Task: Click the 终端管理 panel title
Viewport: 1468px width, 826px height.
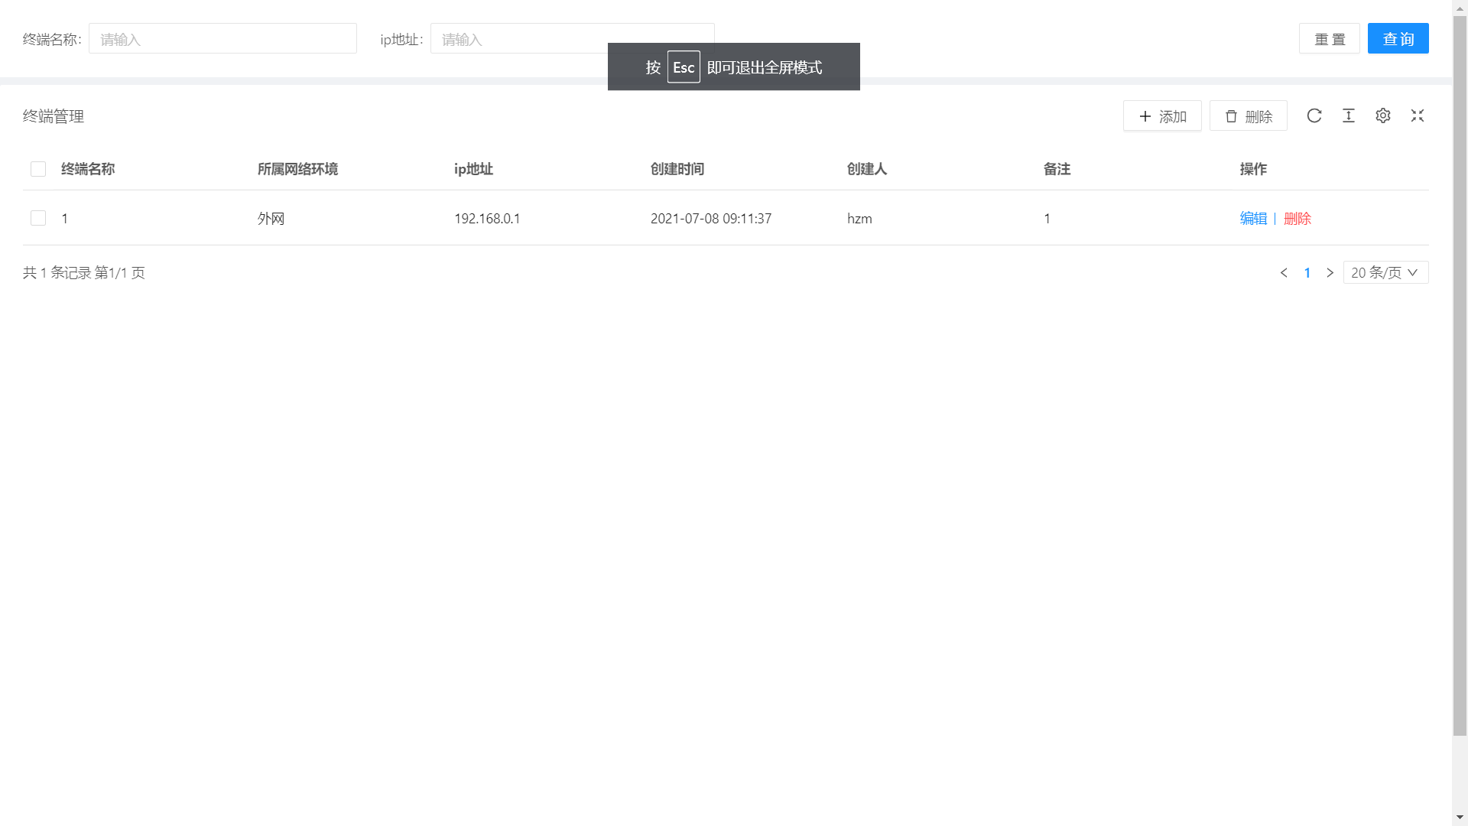Action: click(53, 115)
